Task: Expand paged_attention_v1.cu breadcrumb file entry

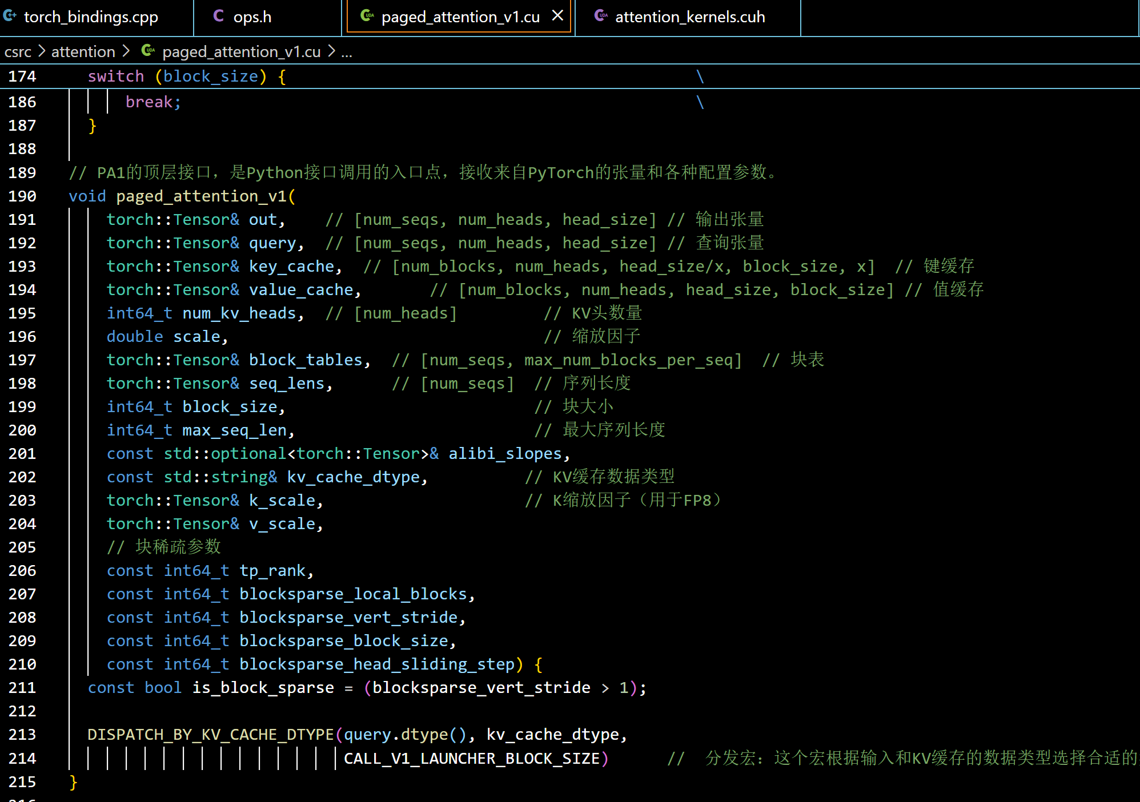Action: [x=241, y=52]
